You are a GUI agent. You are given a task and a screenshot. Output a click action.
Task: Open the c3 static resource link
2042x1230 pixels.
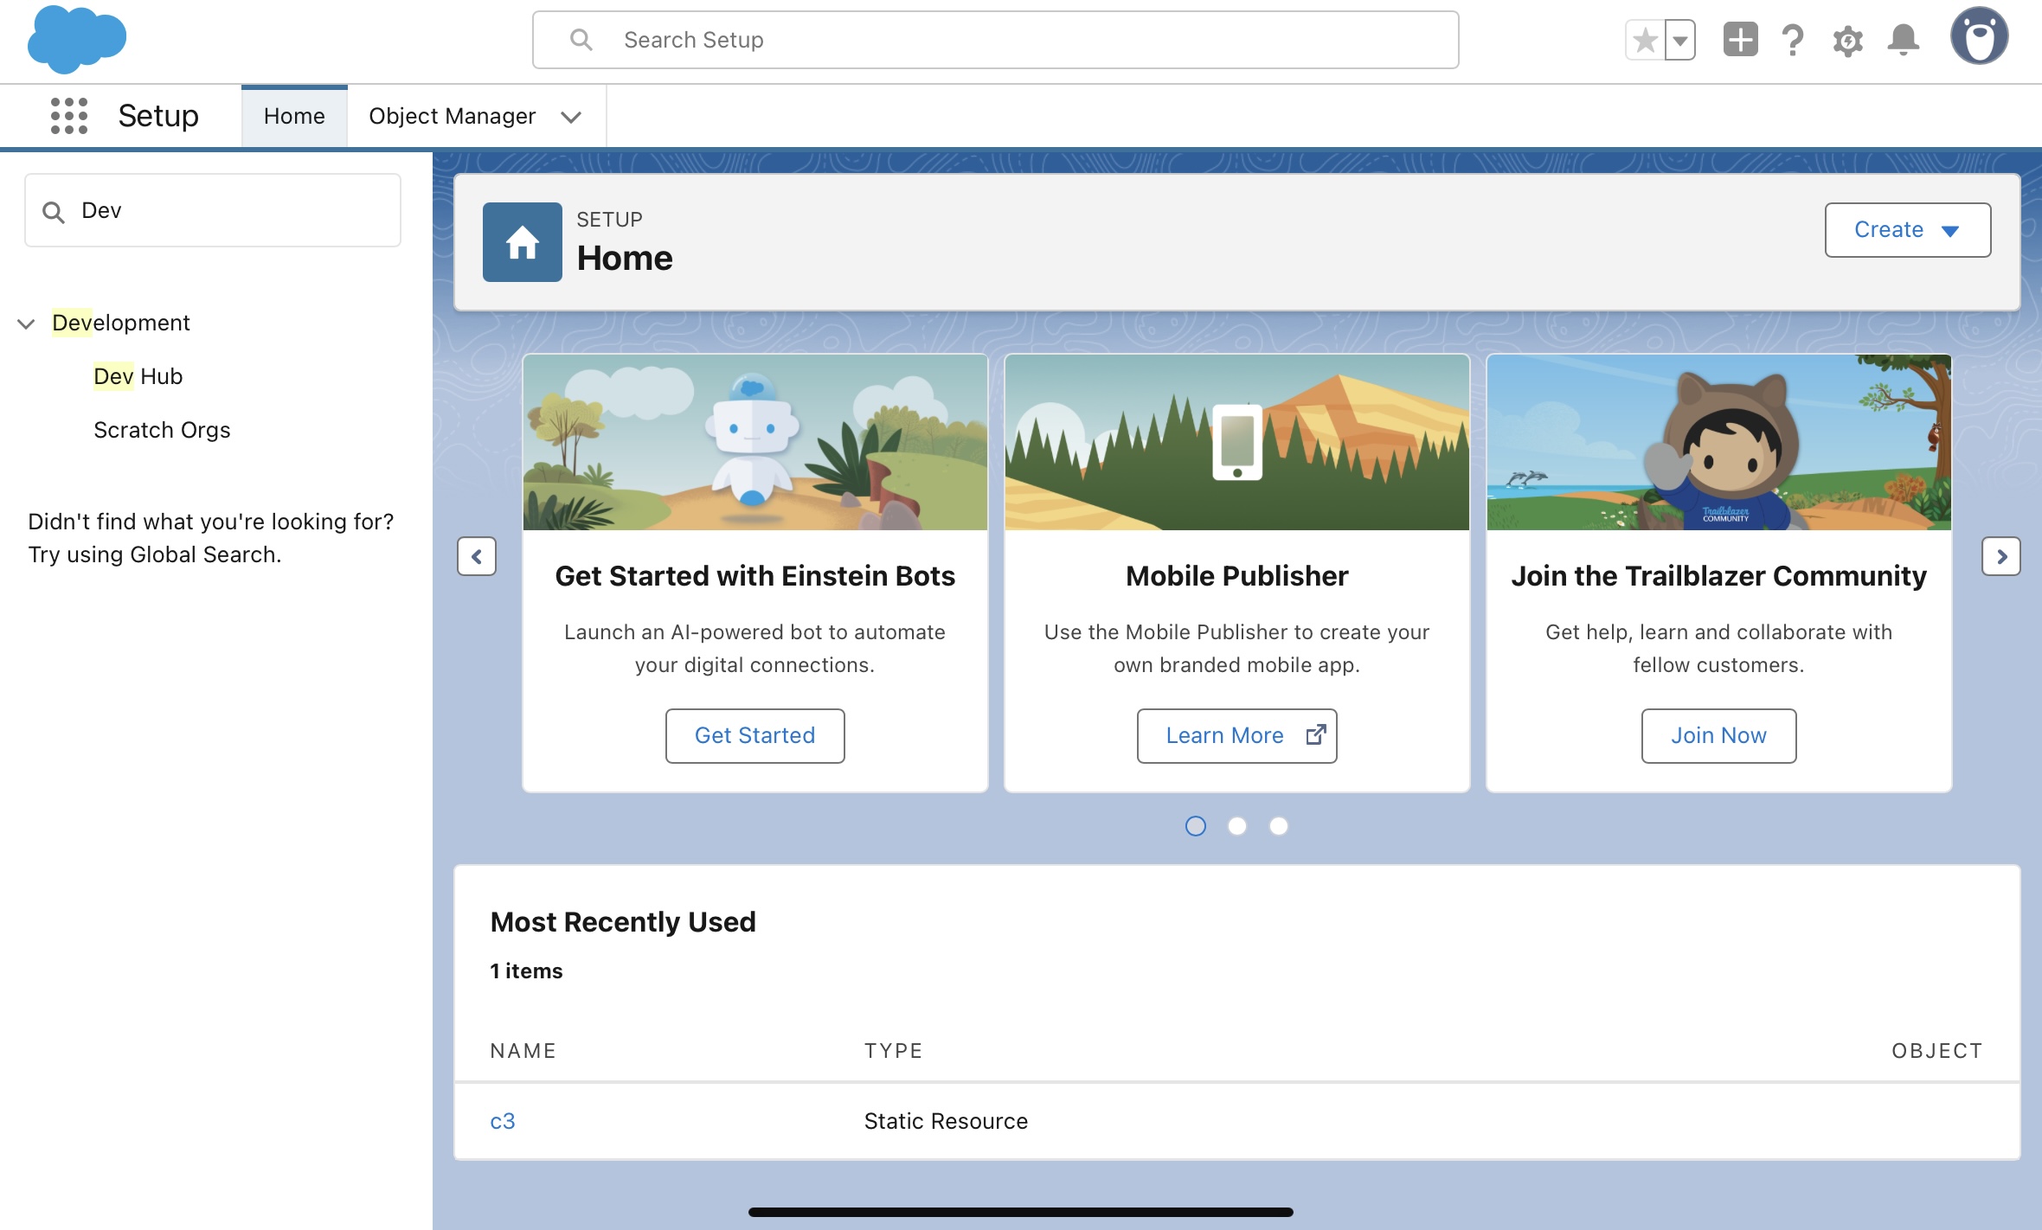[x=502, y=1121]
